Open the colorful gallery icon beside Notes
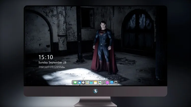This screenshot has height=107, width=191. (x=100, y=82)
